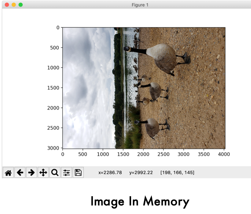Maximize the window with the green button
This screenshot has width=251, height=214.
(20, 5)
